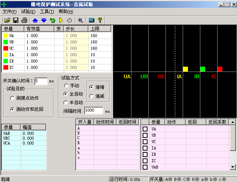
Task: Select the 递减 radio button
Action: click(91, 96)
